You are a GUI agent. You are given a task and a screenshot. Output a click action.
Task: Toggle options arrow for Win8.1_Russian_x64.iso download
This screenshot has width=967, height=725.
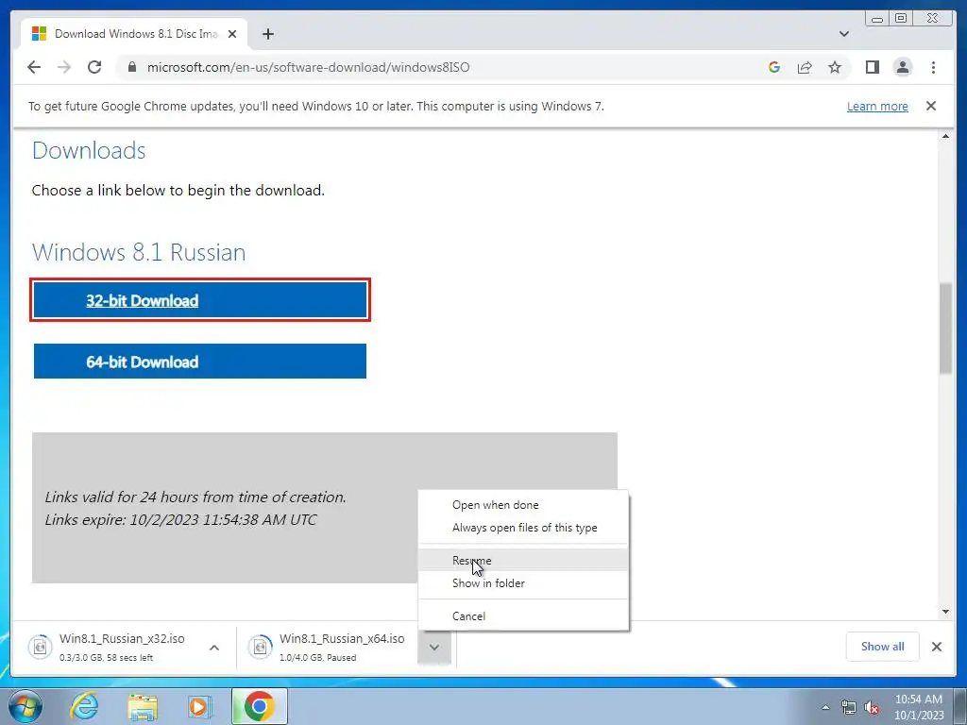click(x=434, y=648)
